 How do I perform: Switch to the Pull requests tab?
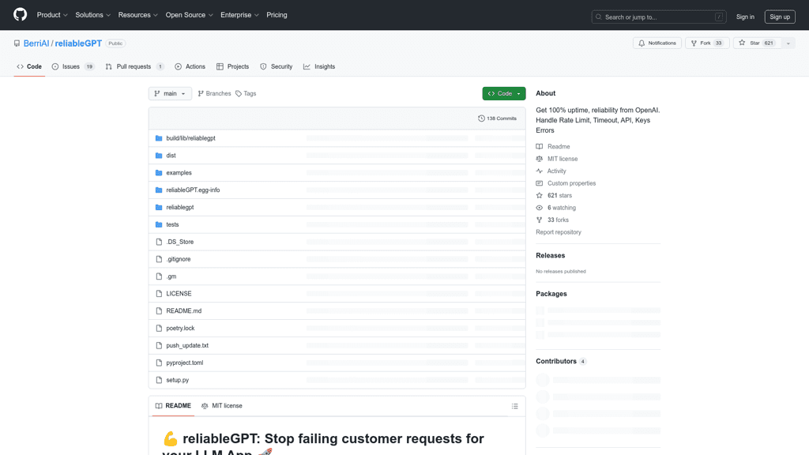click(x=134, y=67)
